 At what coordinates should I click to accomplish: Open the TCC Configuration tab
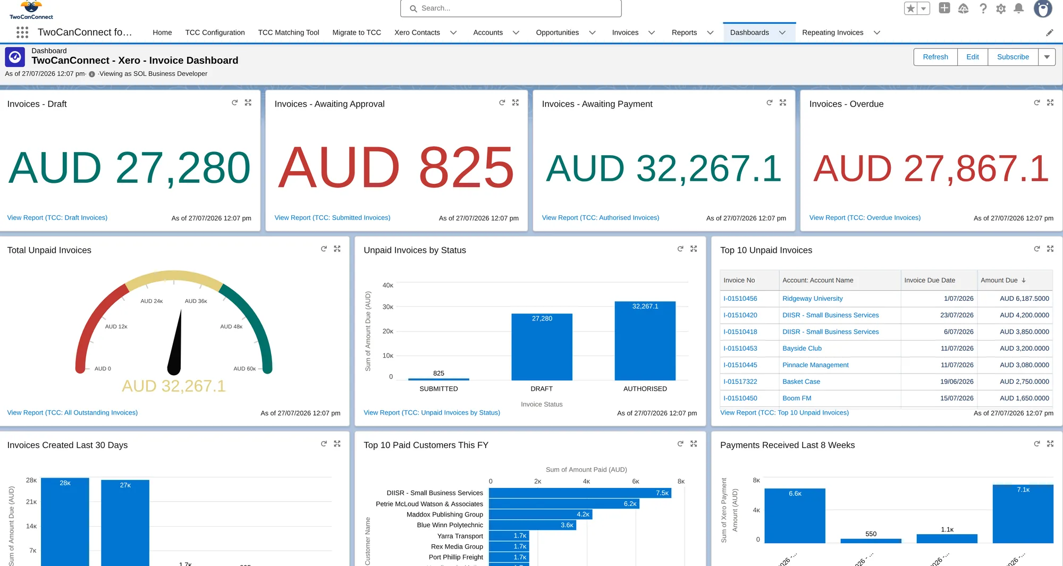[215, 32]
